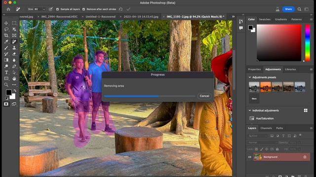Open the Remove tool preset picker

[18, 9]
